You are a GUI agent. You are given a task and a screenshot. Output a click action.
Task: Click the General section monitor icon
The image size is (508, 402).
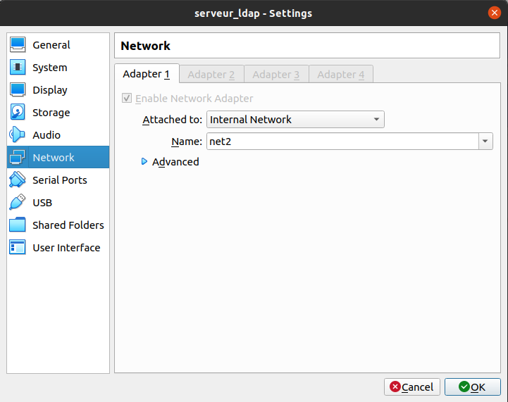pos(18,45)
